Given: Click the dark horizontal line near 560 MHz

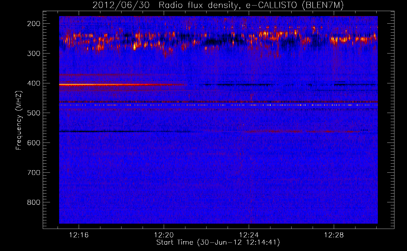Looking at the screenshot, I should point(125,131).
